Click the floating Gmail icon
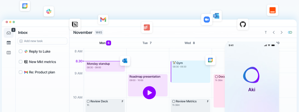This screenshot has height=112, width=299. [103, 19]
